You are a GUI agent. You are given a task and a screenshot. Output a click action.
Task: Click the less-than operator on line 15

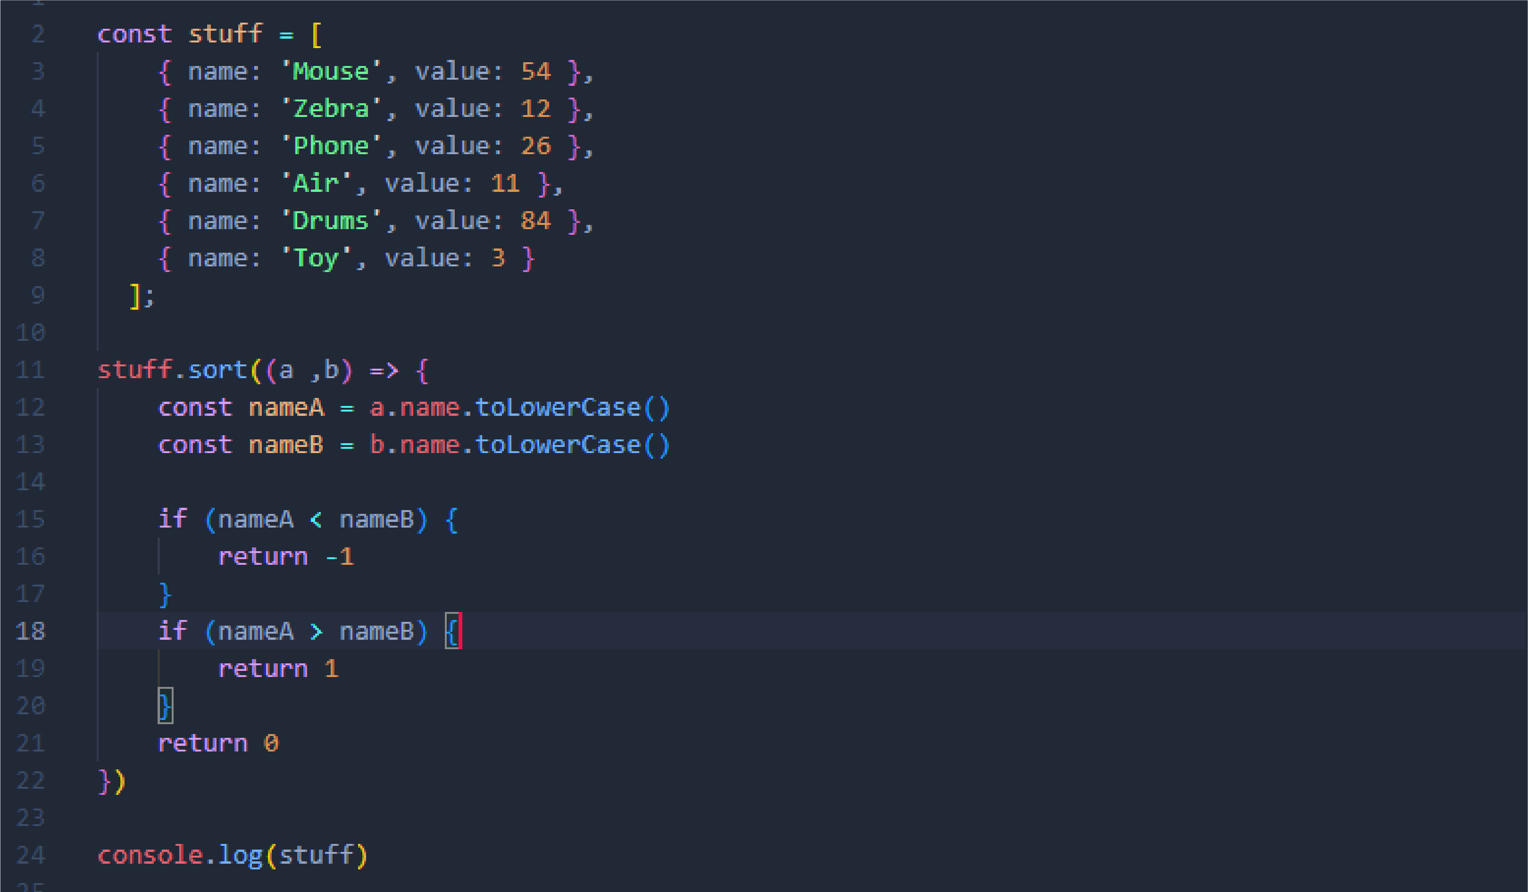pyautogui.click(x=316, y=520)
